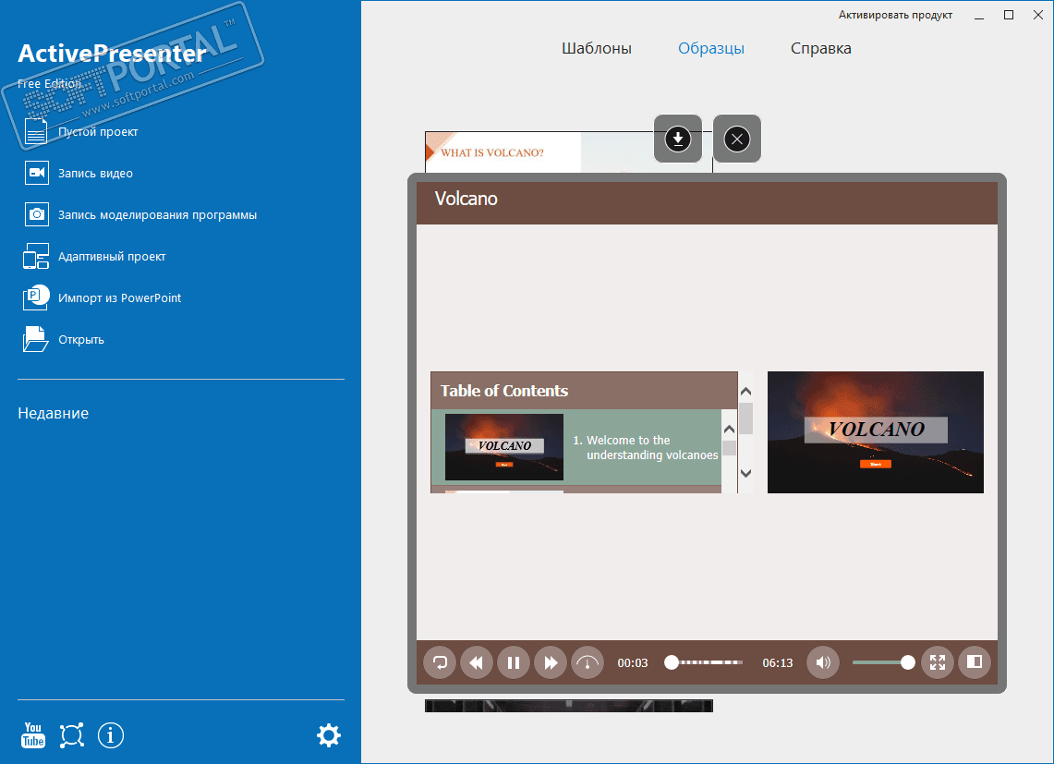Image resolution: width=1054 pixels, height=764 pixels.
Task: Show the info about icon
Action: 111,735
